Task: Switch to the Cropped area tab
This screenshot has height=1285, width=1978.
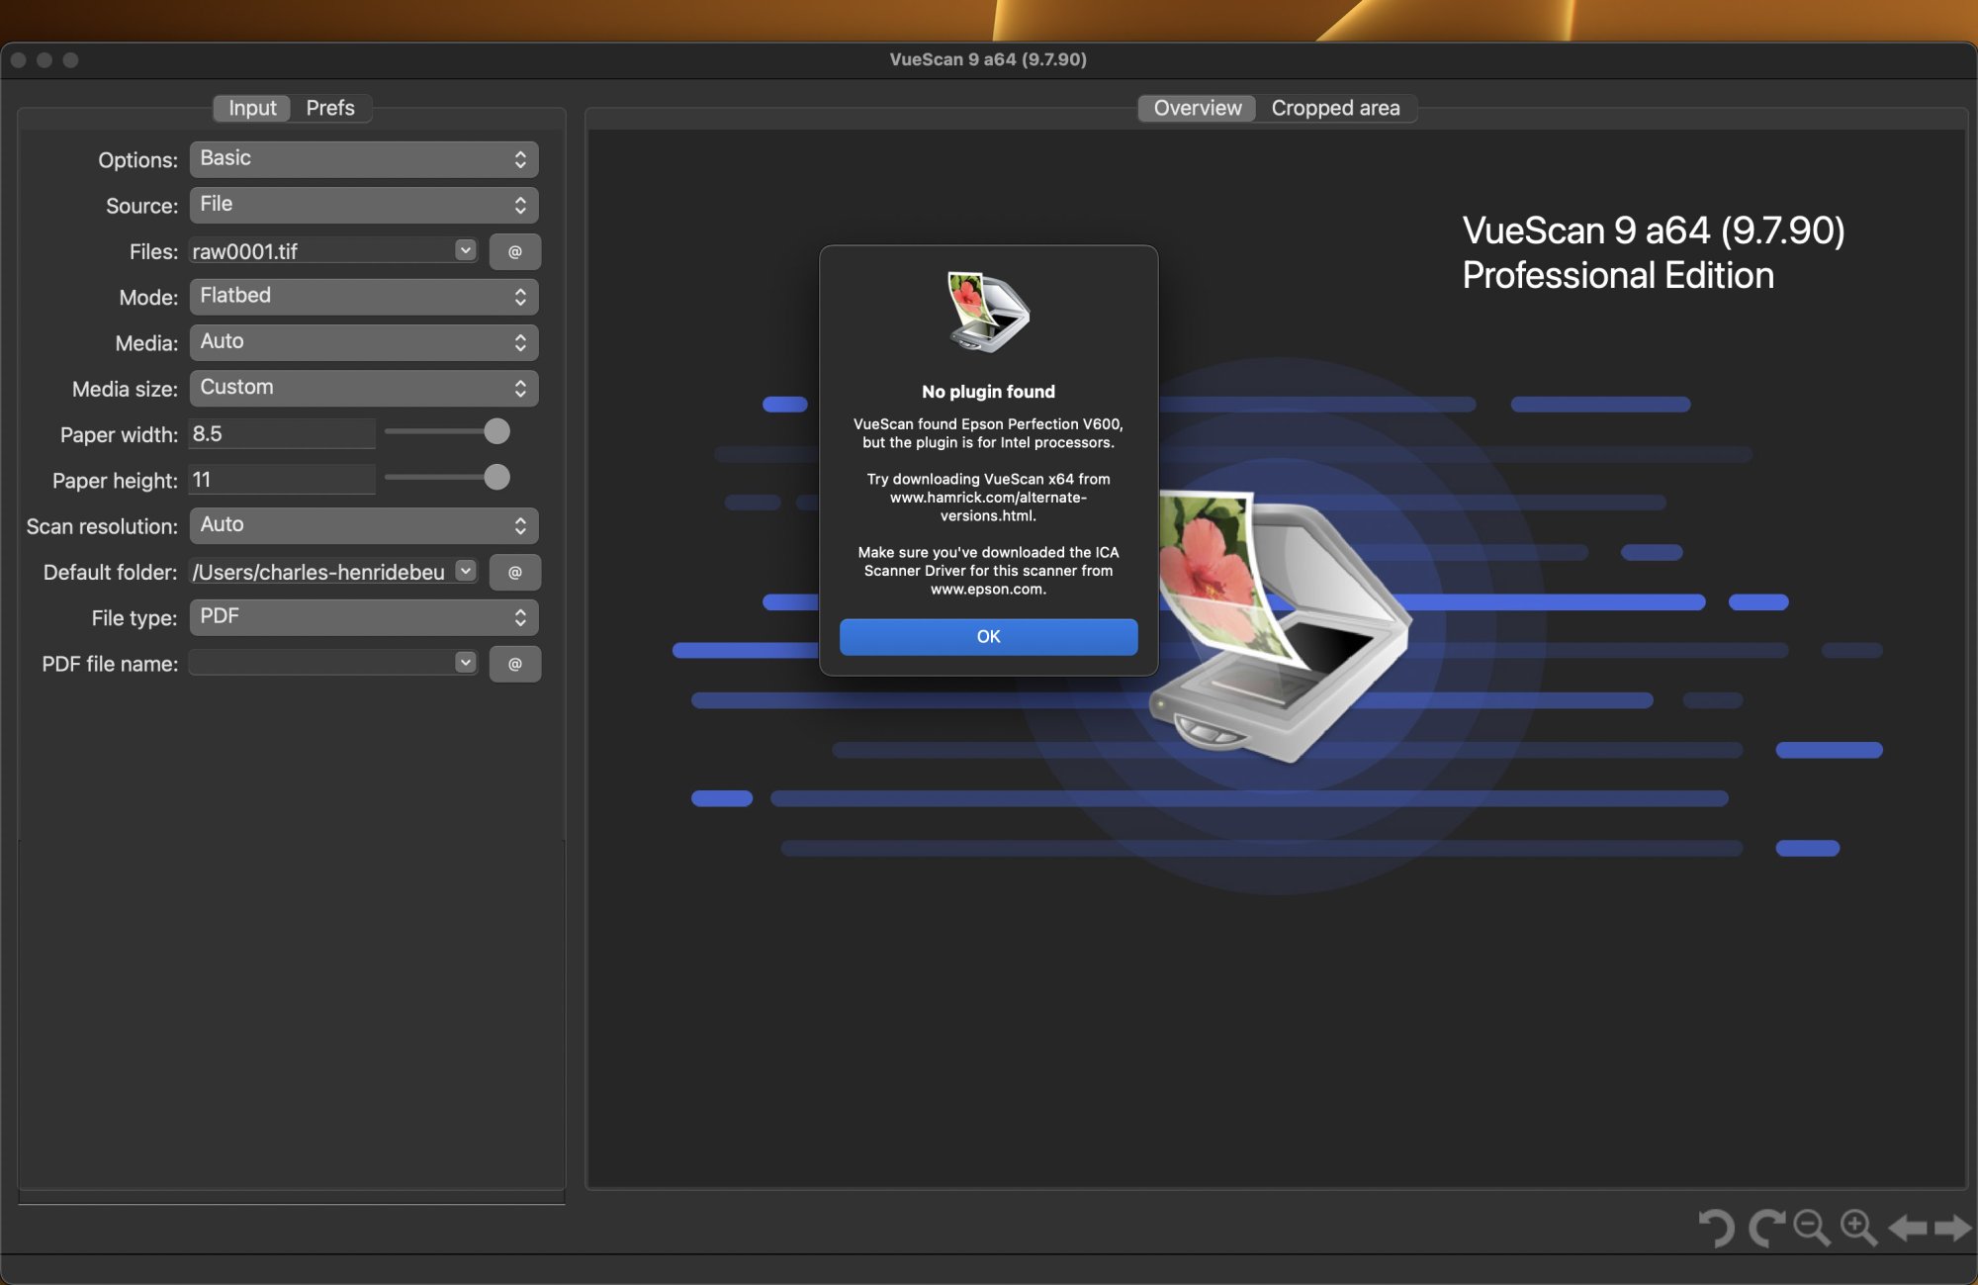Action: coord(1335,108)
